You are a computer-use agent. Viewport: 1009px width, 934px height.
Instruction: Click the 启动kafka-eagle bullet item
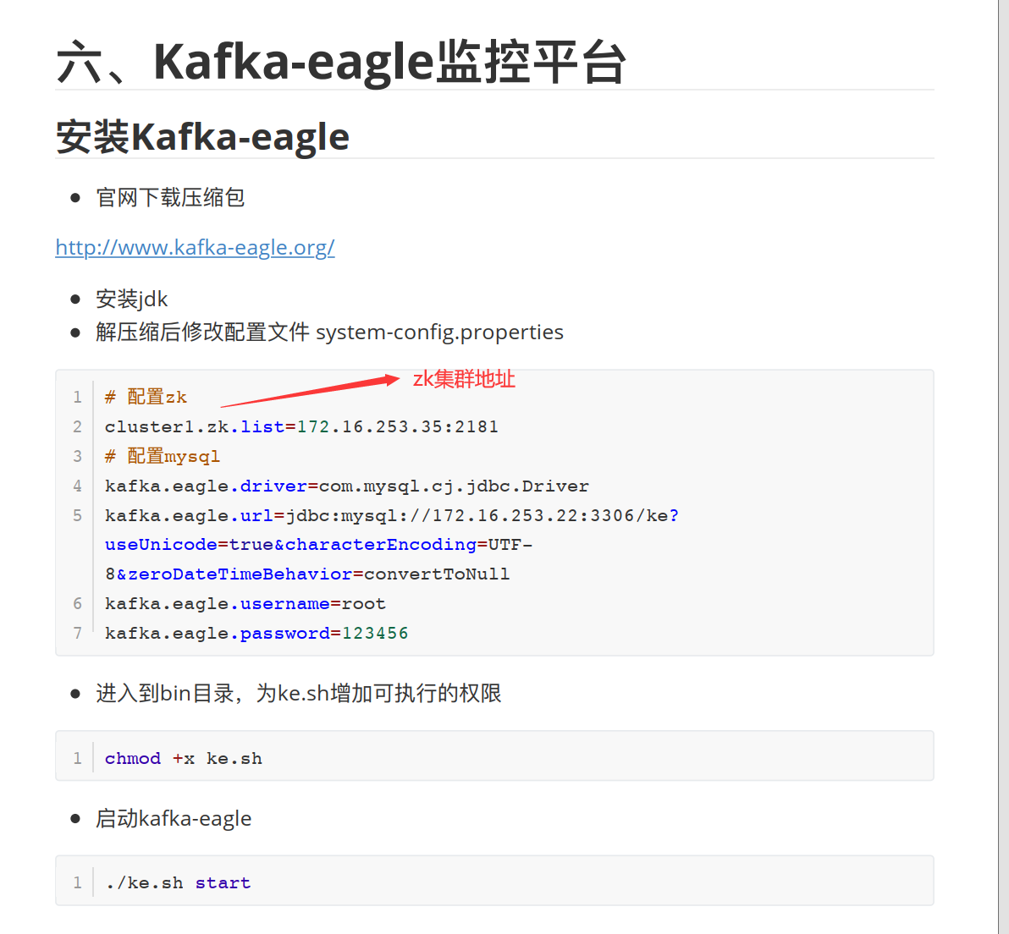pos(174,818)
